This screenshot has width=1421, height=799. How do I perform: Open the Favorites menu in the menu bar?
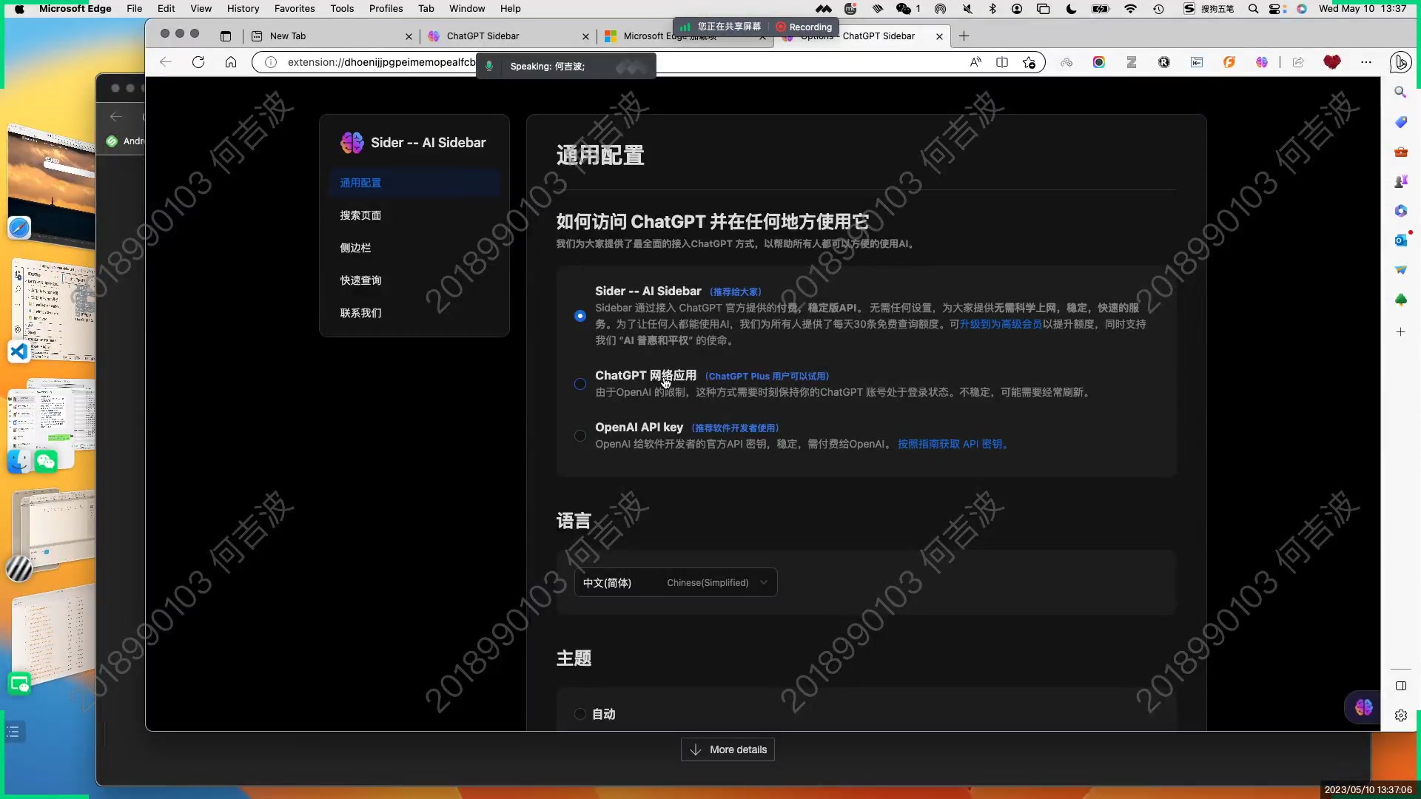294,9
